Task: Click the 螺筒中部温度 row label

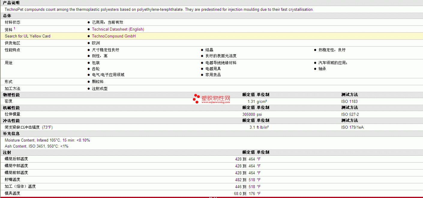Action: coord(16,166)
